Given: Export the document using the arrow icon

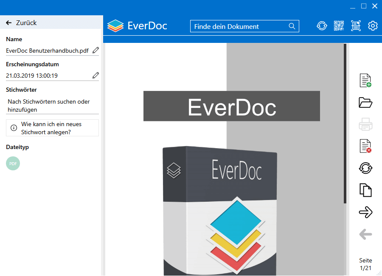Looking at the screenshot, I should tap(365, 212).
